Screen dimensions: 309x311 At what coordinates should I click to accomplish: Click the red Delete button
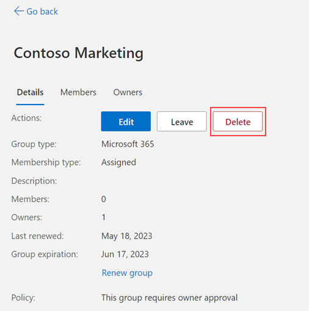[238, 122]
